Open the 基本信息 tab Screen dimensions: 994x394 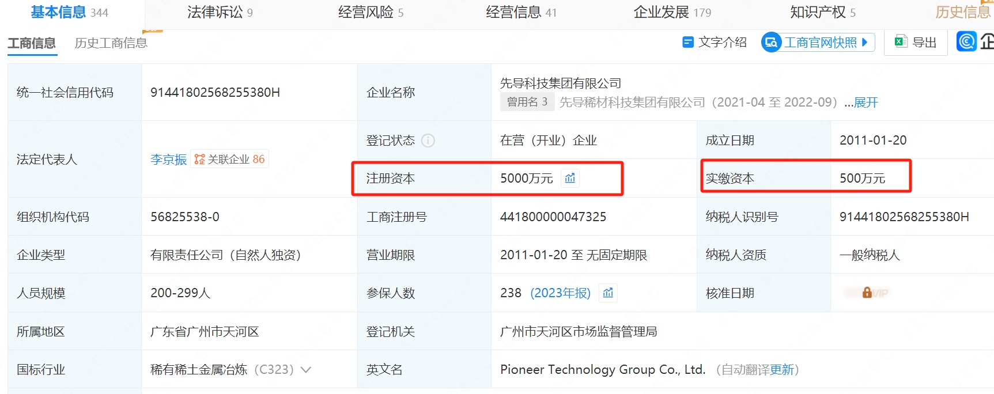point(69,12)
